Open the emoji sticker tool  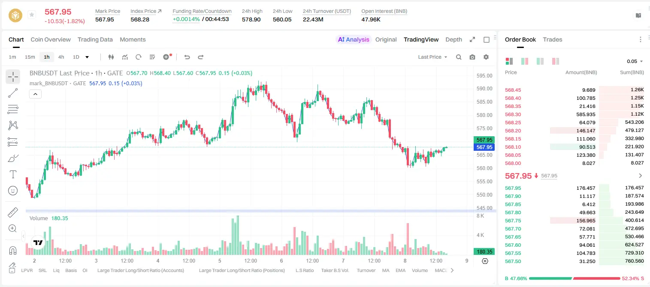point(13,191)
